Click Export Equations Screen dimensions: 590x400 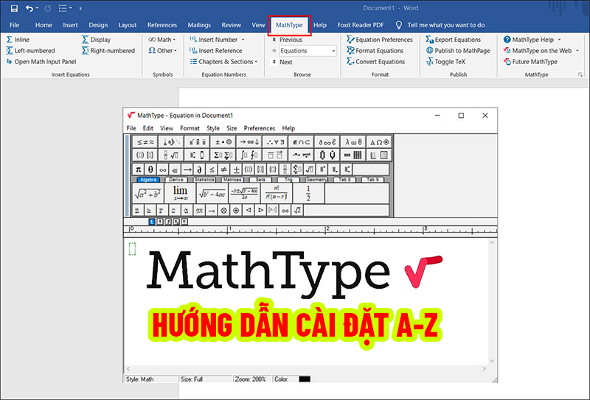tap(454, 40)
